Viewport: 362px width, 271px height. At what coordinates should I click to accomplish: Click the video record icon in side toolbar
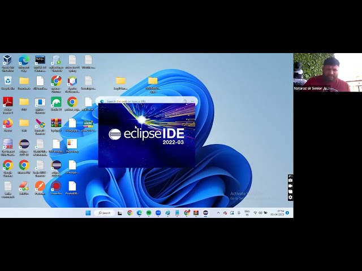[290, 186]
